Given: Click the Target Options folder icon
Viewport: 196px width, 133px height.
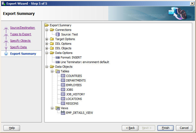Looking at the screenshot, I should click(52, 39).
